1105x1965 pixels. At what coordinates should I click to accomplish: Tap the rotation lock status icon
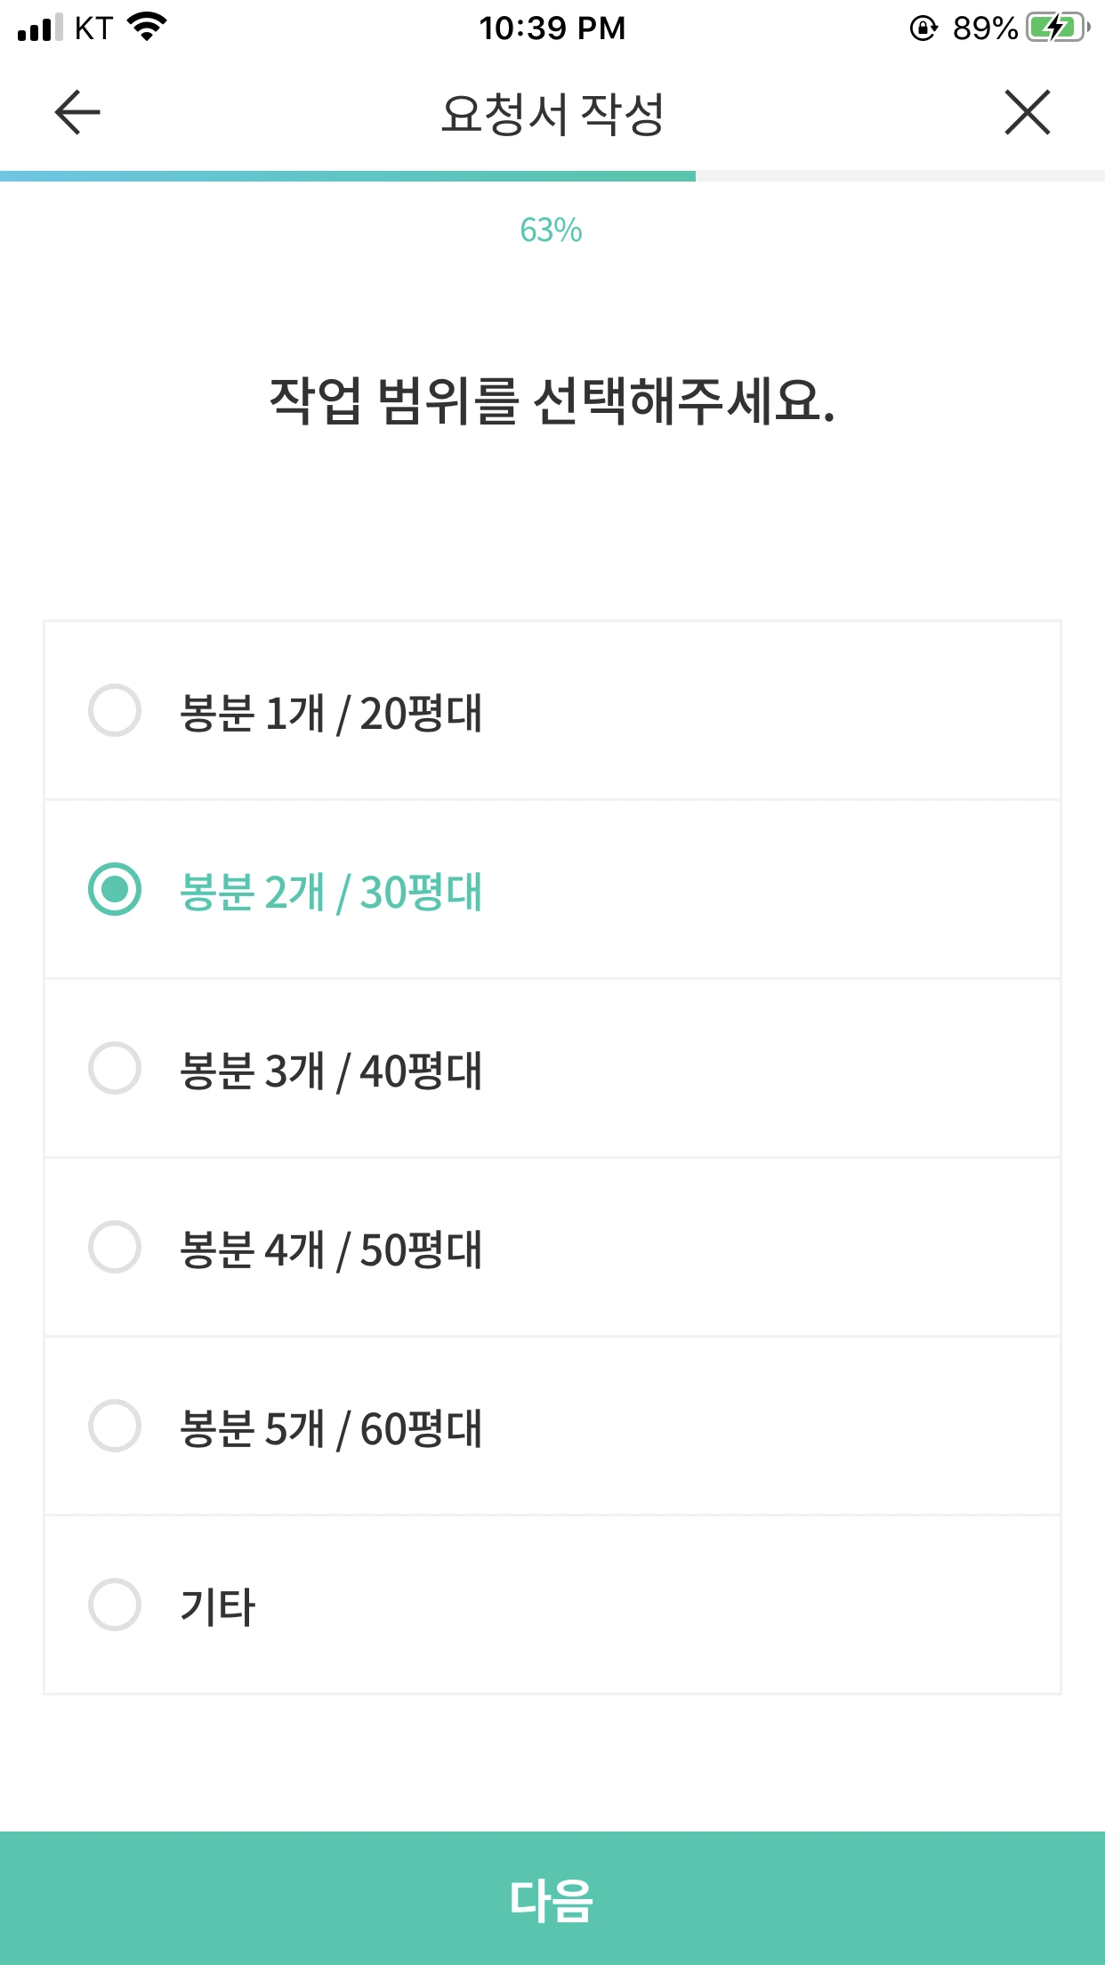pos(924,28)
